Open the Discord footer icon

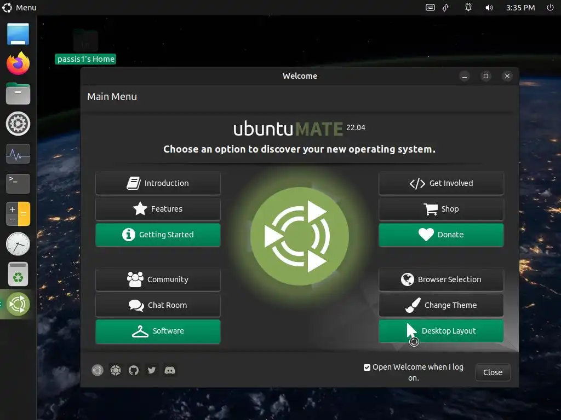coord(170,370)
